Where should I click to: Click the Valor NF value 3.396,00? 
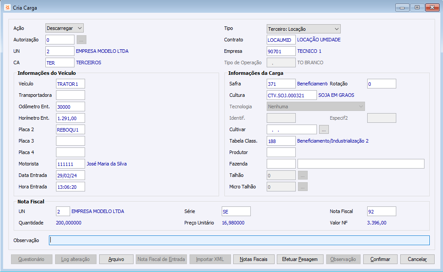pyautogui.click(x=376, y=223)
